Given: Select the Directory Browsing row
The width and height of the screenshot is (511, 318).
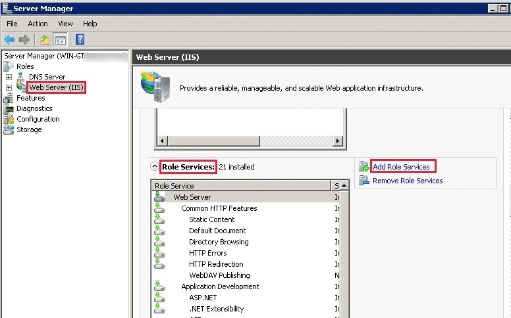Looking at the screenshot, I should [219, 242].
